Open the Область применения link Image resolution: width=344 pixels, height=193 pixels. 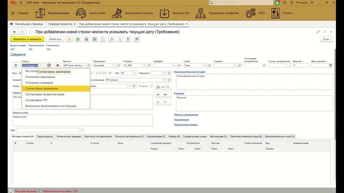pyautogui.click(x=186, y=115)
